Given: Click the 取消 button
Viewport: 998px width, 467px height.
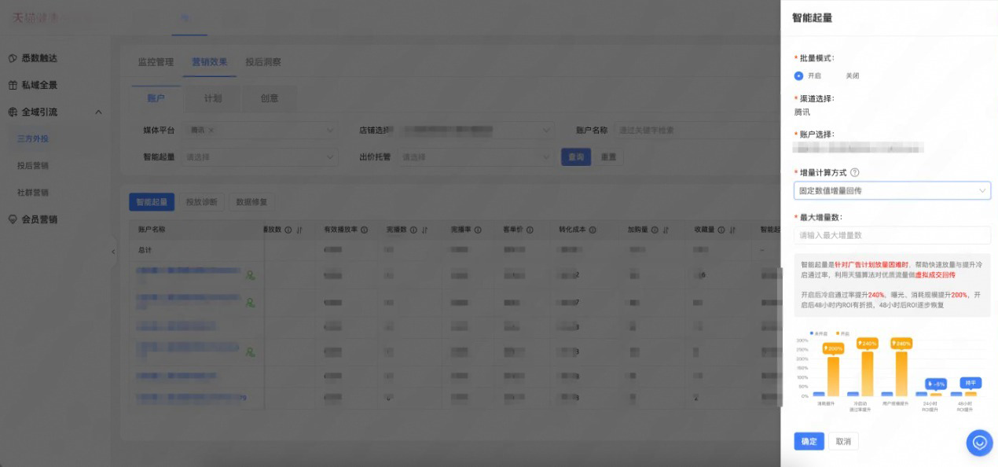Looking at the screenshot, I should point(843,441).
